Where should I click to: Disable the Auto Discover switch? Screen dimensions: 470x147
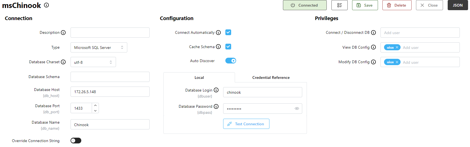tap(231, 61)
